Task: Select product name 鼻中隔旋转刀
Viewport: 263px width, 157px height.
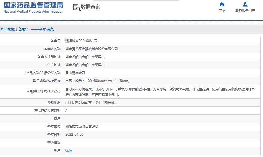Action: click(75, 73)
